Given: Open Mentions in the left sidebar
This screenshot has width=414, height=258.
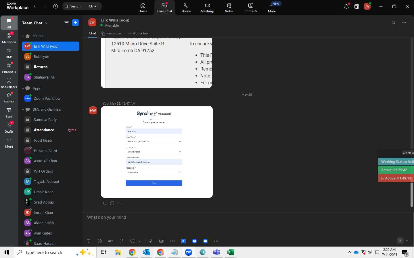Looking at the screenshot, I should (x=9, y=38).
